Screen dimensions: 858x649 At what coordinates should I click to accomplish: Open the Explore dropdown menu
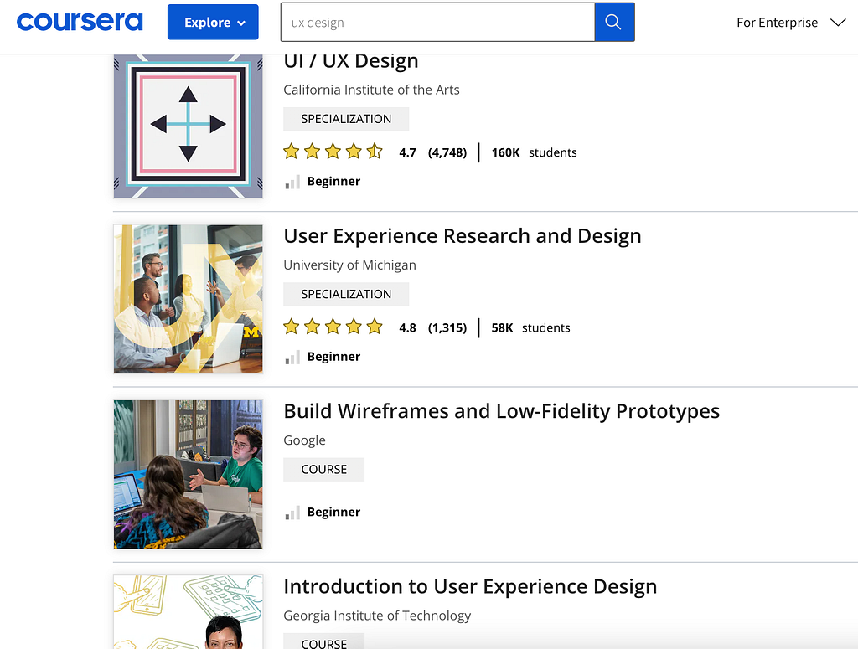(213, 22)
